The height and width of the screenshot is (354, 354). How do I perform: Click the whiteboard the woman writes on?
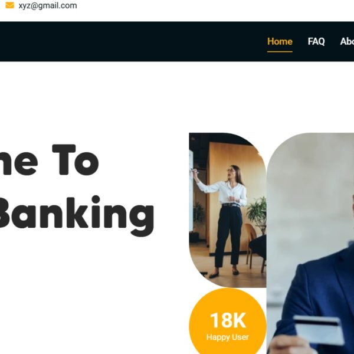[191, 191]
